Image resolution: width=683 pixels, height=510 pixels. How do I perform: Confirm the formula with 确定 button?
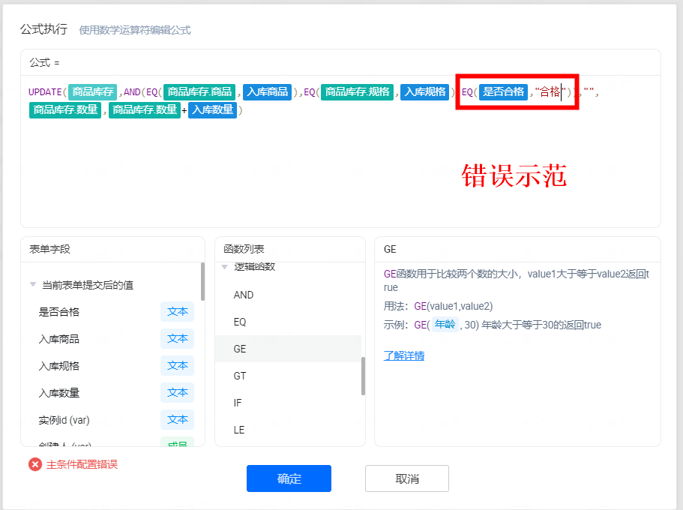[289, 478]
